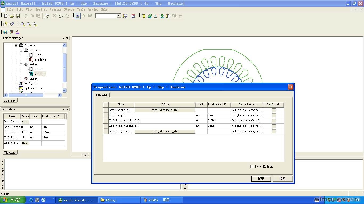Image resolution: width=364 pixels, height=204 pixels.
Task: Open Internet Explorer from quick launch
Action: (x=31, y=200)
